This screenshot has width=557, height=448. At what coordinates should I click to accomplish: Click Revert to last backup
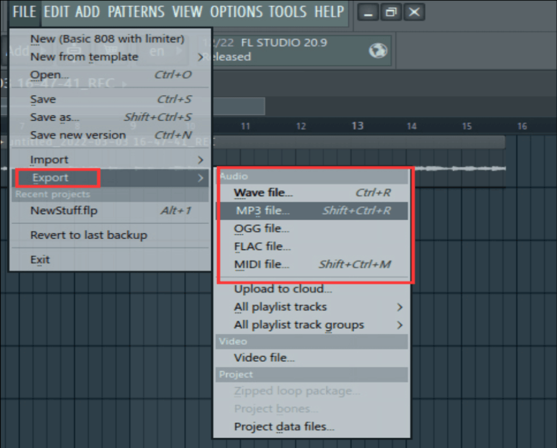pos(89,235)
